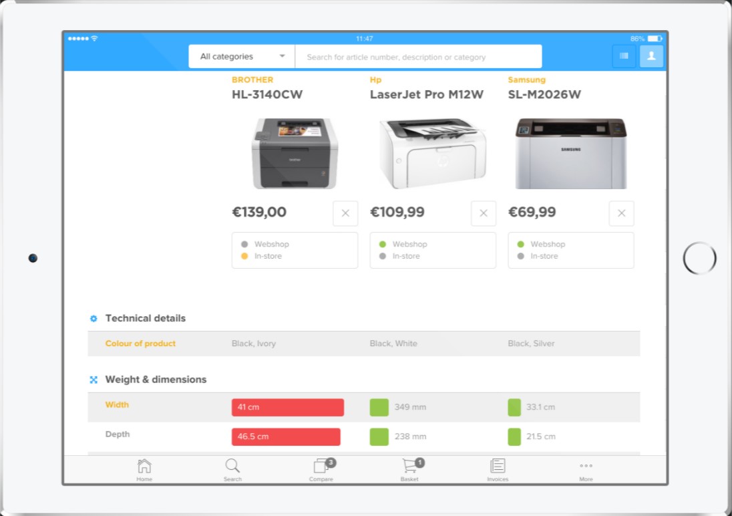Select the SL-M2026W product title
732x516 pixels.
tap(544, 94)
